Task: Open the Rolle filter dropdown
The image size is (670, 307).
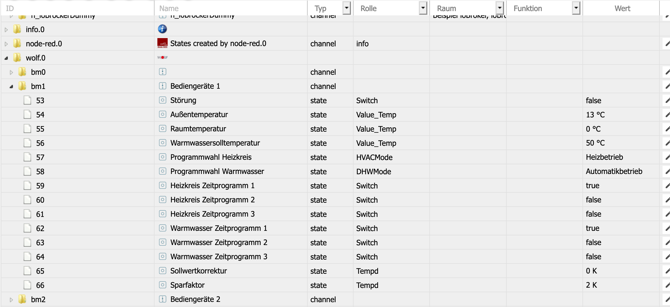Action: click(423, 8)
